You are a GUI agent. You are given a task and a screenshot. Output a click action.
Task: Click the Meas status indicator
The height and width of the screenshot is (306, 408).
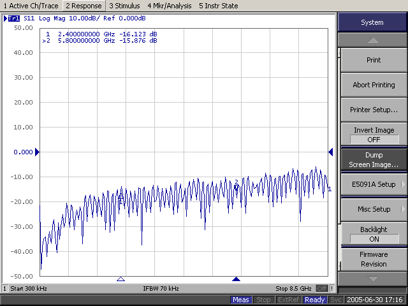241,300
